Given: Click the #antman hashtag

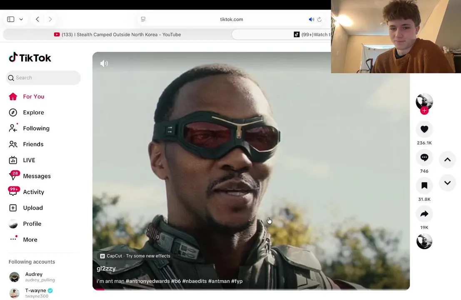Looking at the screenshot, I should (219, 281).
